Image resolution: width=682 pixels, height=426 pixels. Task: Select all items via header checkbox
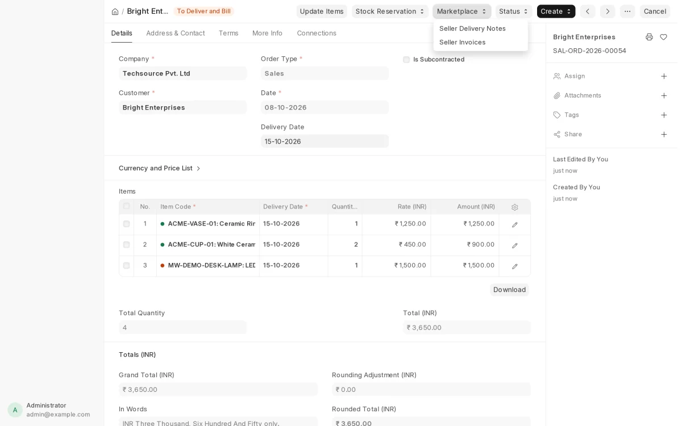coord(126,206)
